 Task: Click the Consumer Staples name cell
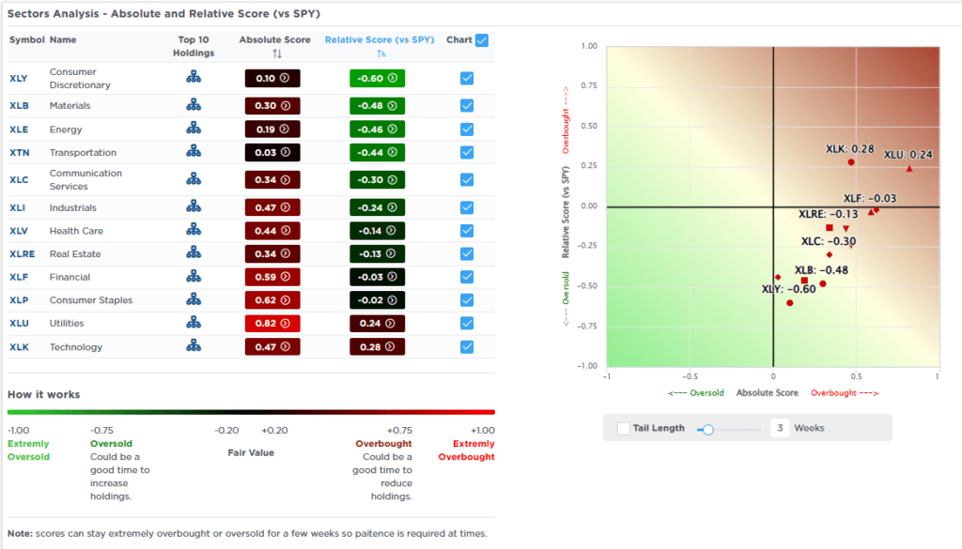(x=91, y=300)
